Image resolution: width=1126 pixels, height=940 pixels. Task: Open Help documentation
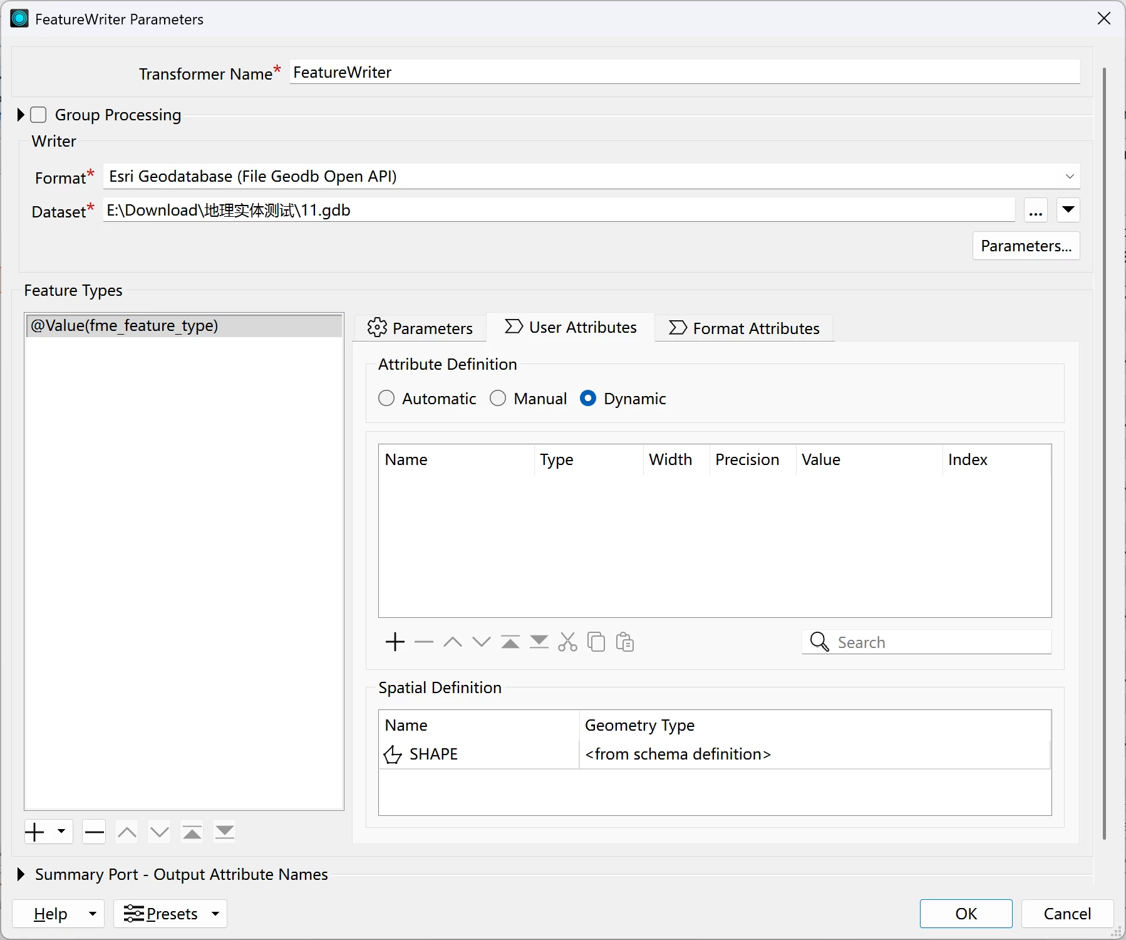50,914
